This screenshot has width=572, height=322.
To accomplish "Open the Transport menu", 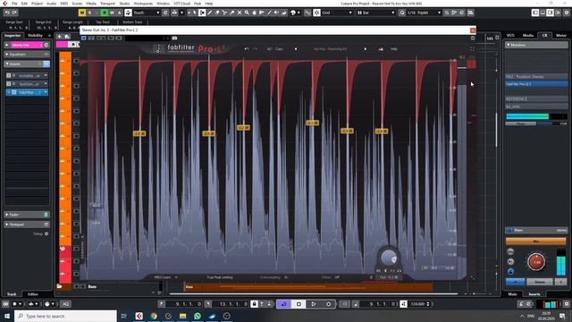I will tap(107, 4).
